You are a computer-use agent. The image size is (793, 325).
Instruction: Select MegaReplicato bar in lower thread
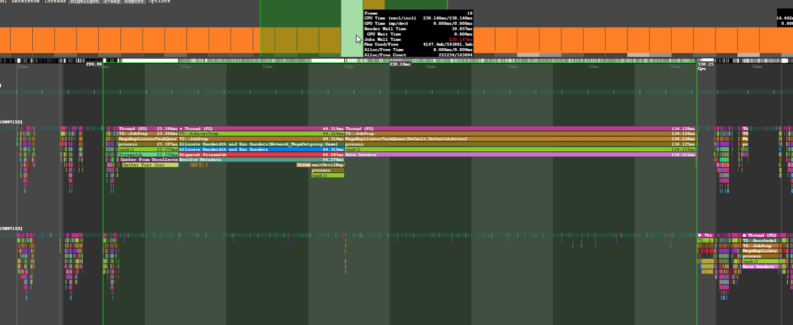click(760, 251)
